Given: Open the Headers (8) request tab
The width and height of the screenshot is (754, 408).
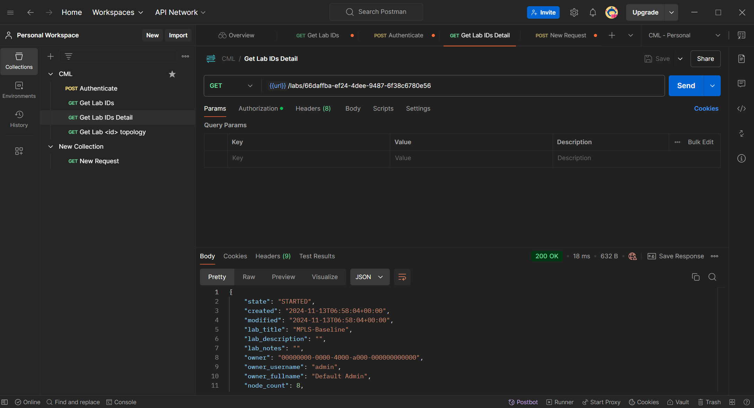Looking at the screenshot, I should 313,109.
